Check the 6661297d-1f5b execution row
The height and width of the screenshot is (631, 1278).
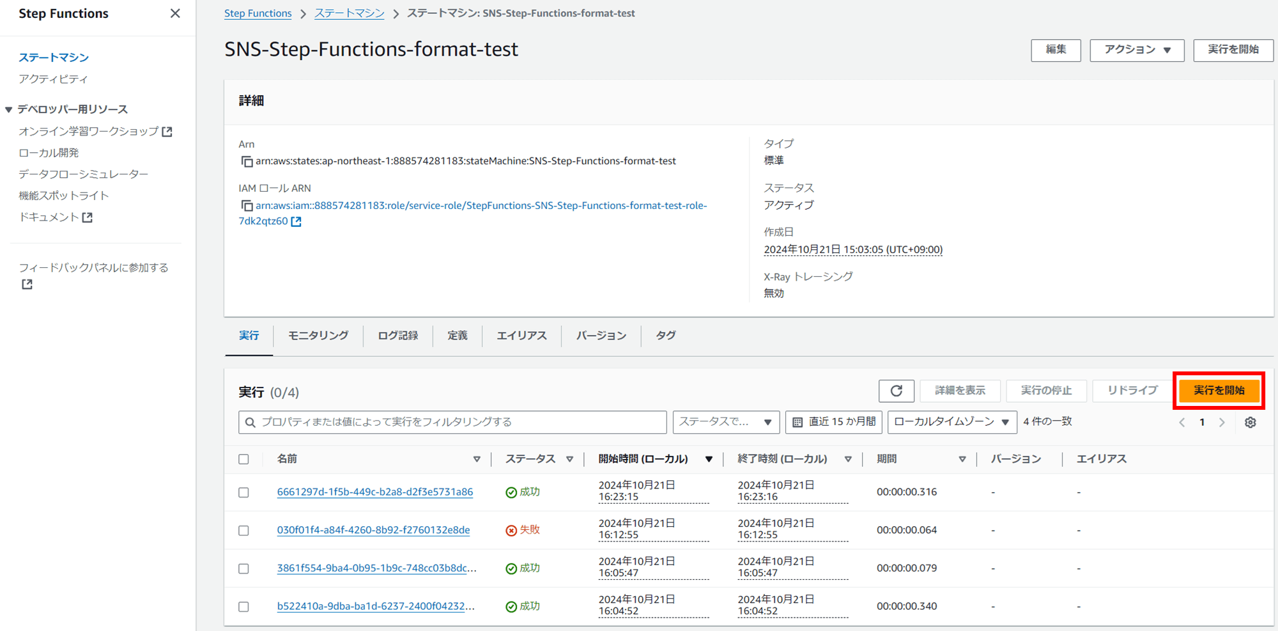(243, 492)
